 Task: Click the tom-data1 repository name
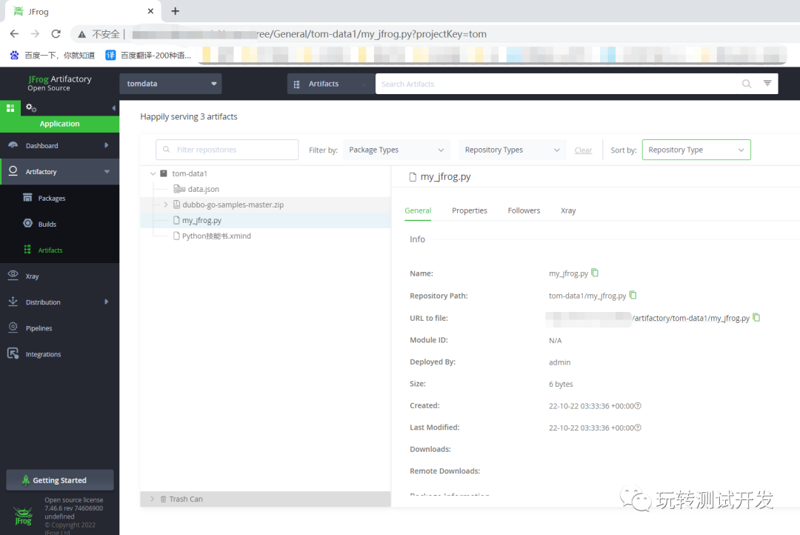click(x=190, y=173)
